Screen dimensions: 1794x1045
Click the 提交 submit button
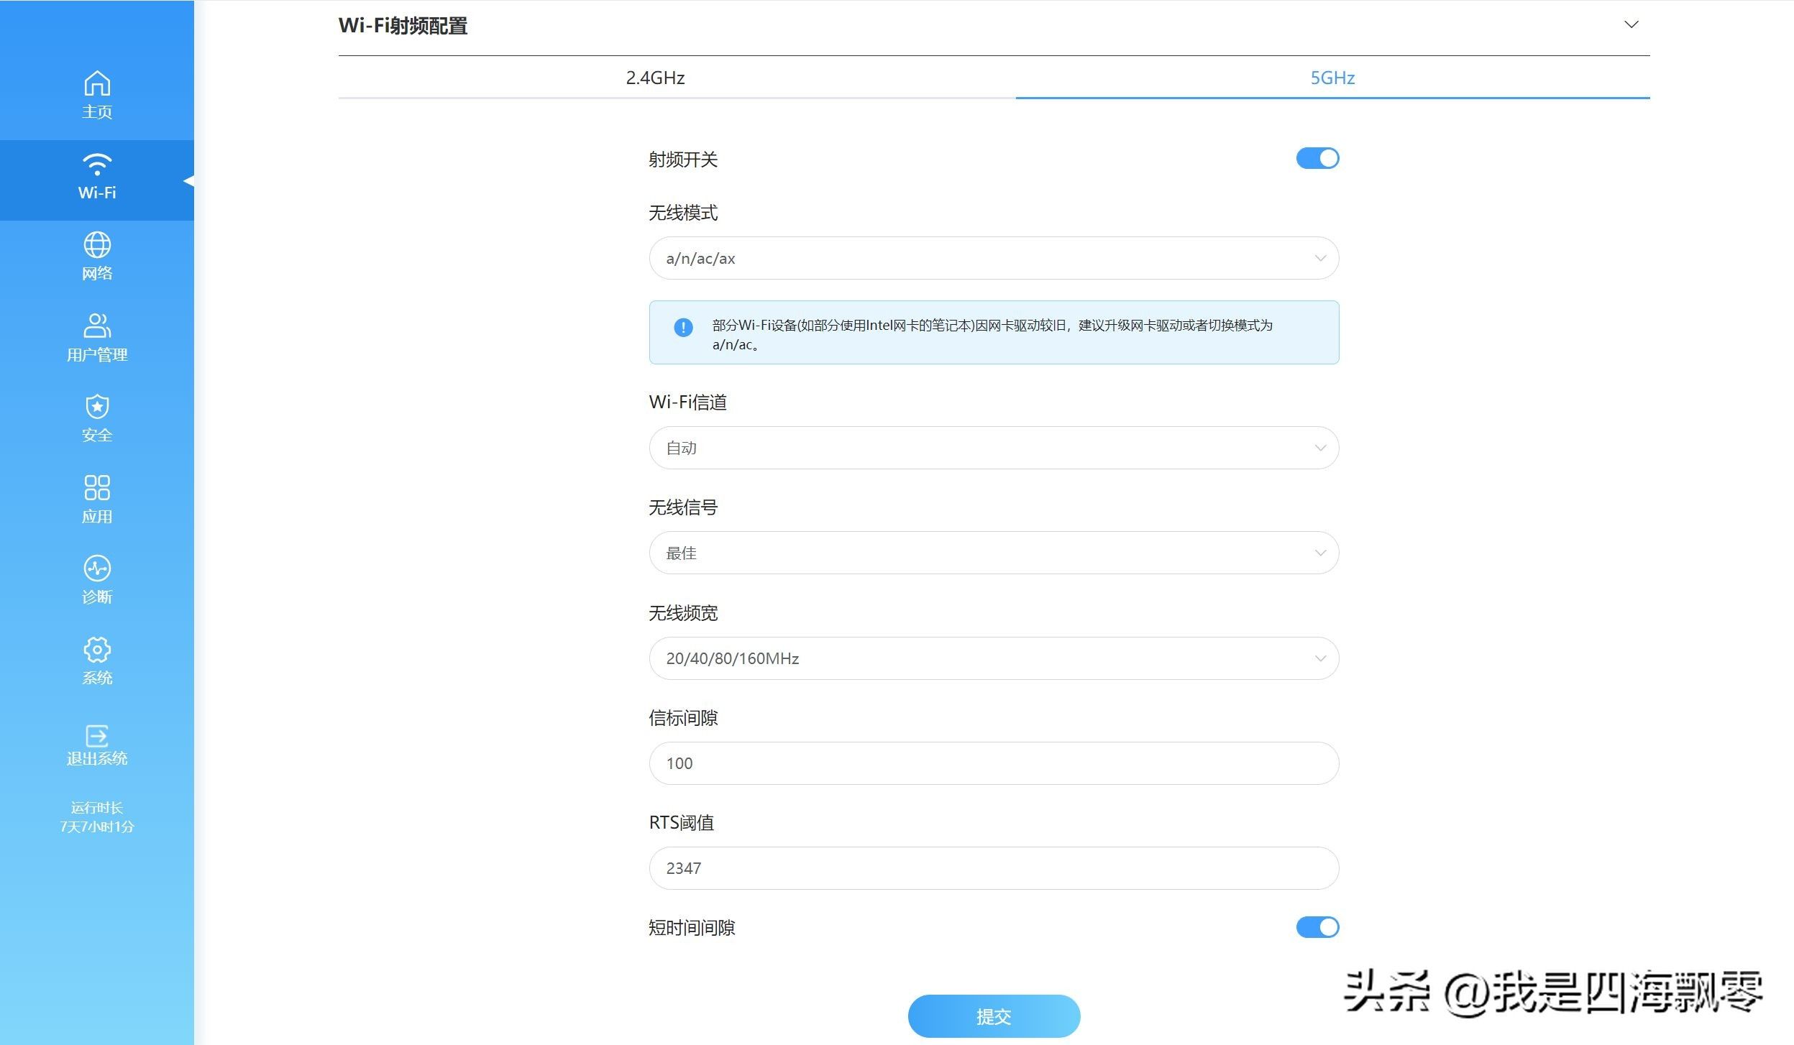click(993, 1016)
